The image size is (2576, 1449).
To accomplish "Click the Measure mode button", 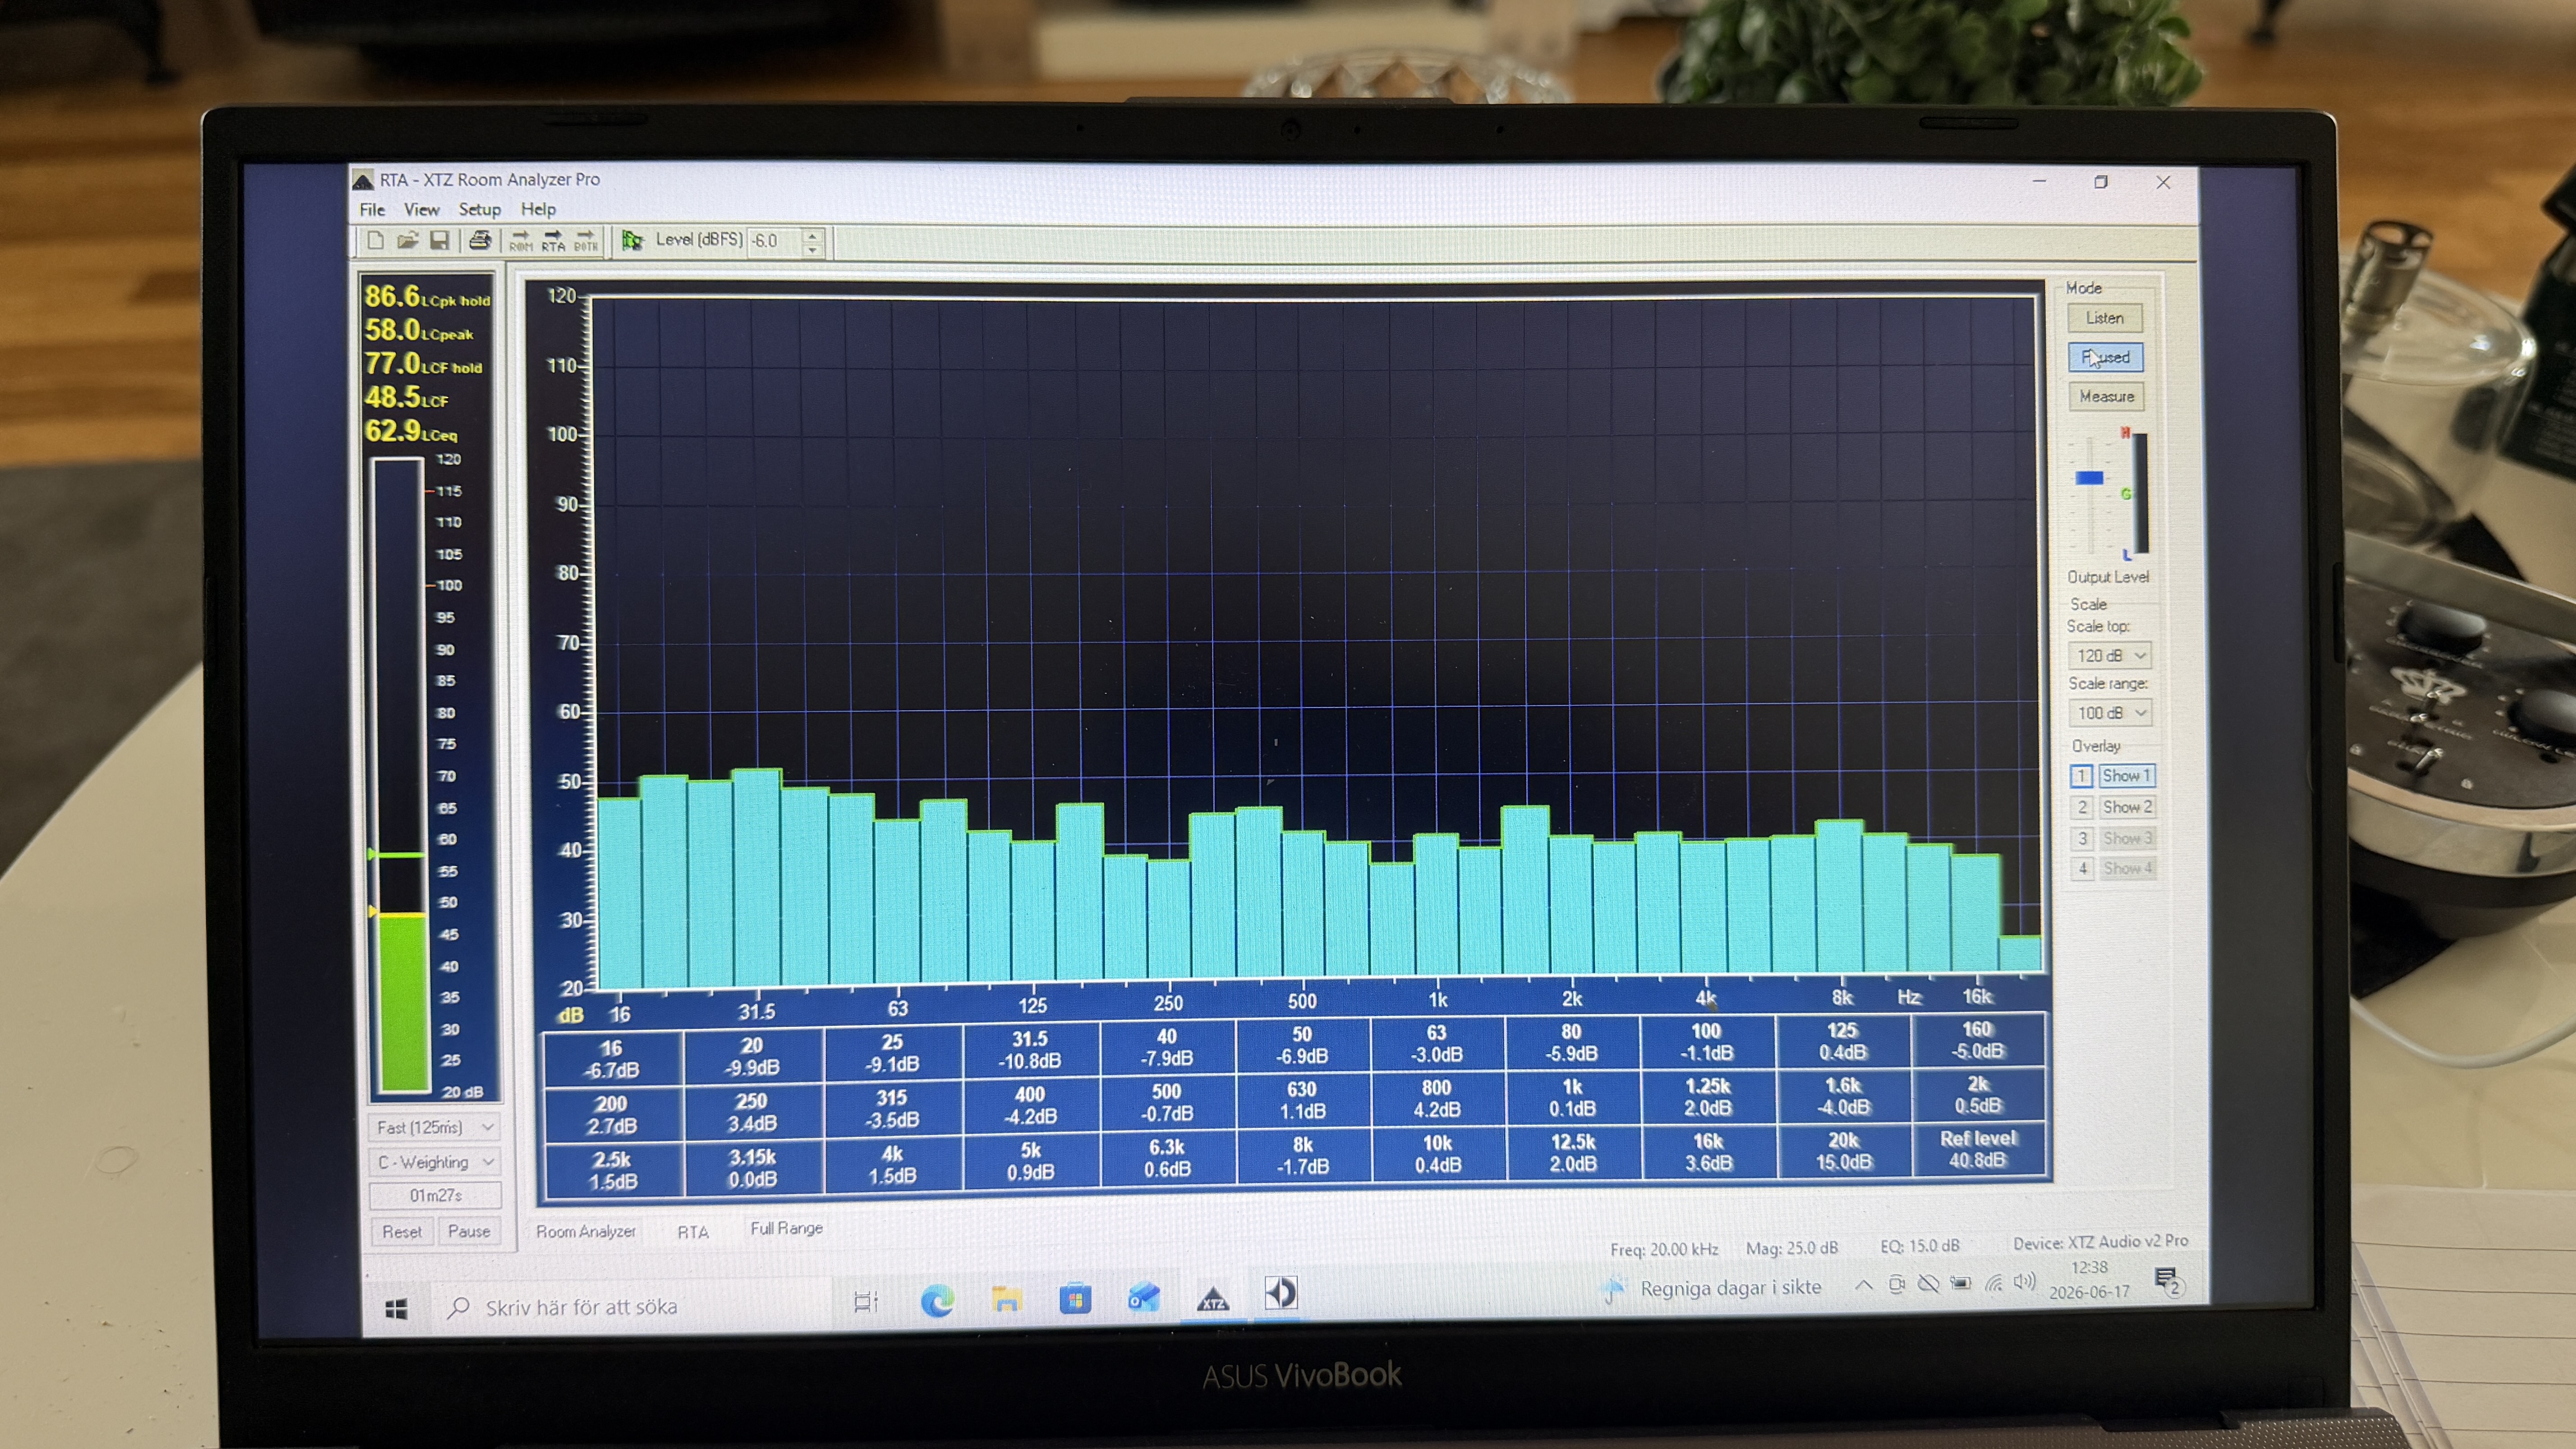I will (2106, 397).
